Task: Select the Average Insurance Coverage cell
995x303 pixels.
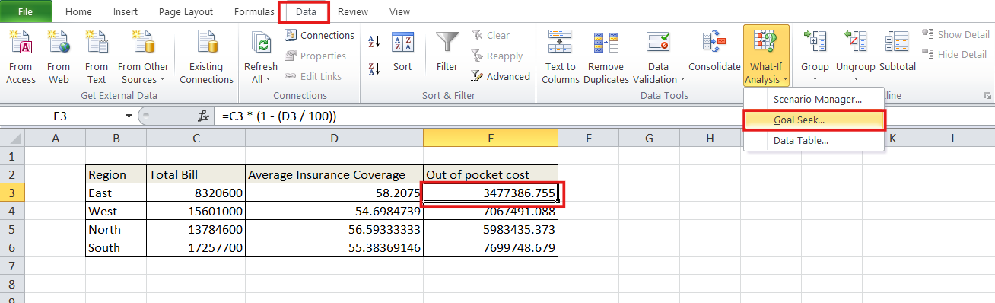Action: coord(335,174)
